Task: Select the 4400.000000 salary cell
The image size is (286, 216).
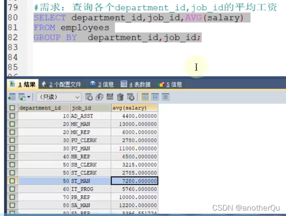Action: [135, 116]
